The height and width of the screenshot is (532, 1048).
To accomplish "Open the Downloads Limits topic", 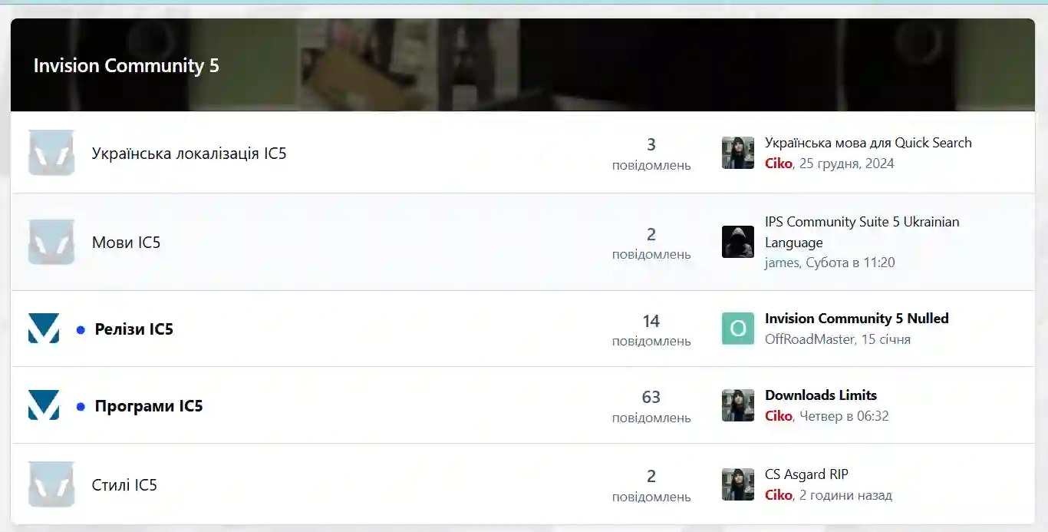I will click(821, 395).
